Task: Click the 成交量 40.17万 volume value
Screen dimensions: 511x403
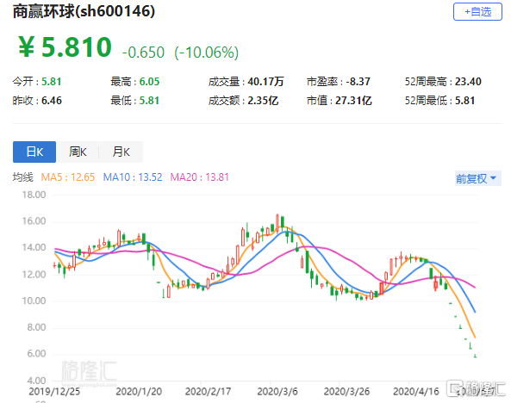Action: pyautogui.click(x=246, y=82)
